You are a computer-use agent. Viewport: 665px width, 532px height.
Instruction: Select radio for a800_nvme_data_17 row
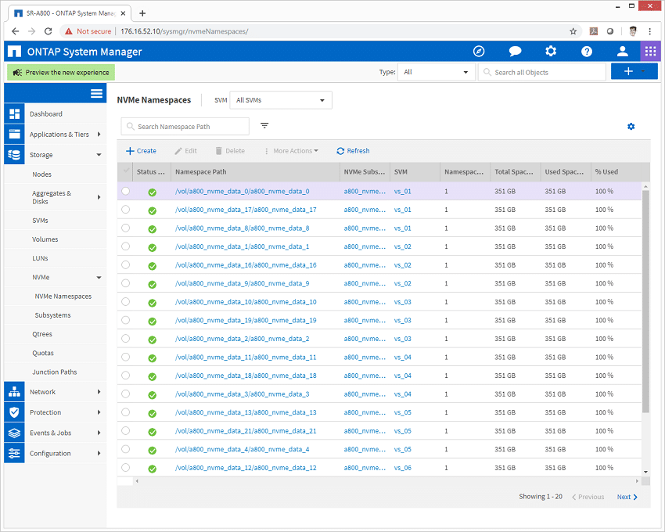(125, 210)
